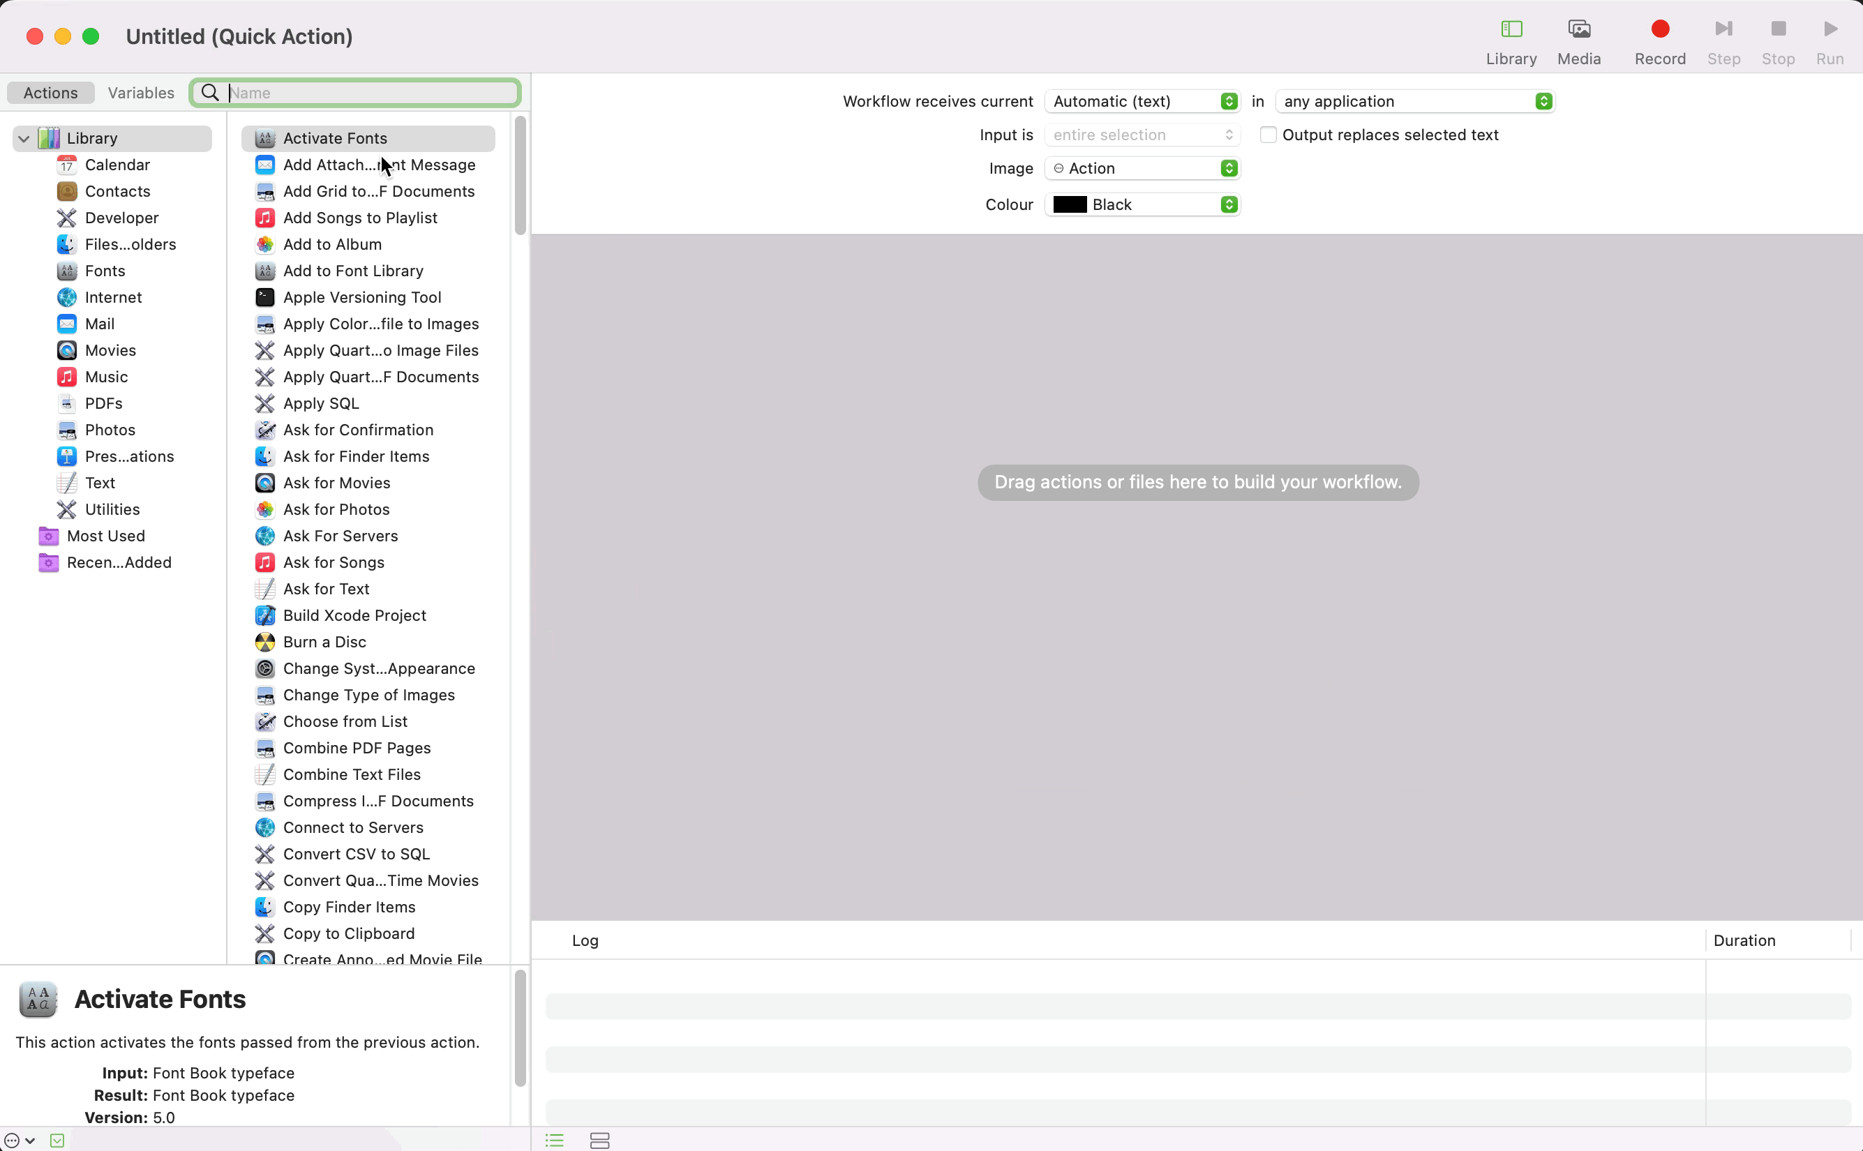Image resolution: width=1863 pixels, height=1151 pixels.
Task: Select Ask for Text action
Action: [x=326, y=588]
